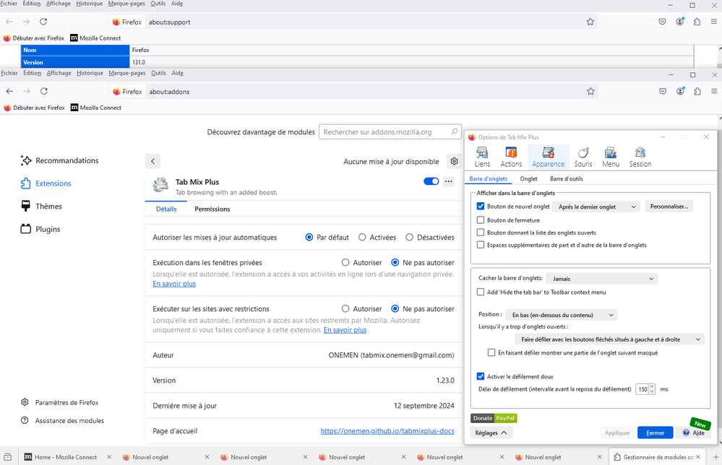Enable 'Bouton donnant la liste des onglets ouverts'
This screenshot has width=722, height=465.
point(481,232)
